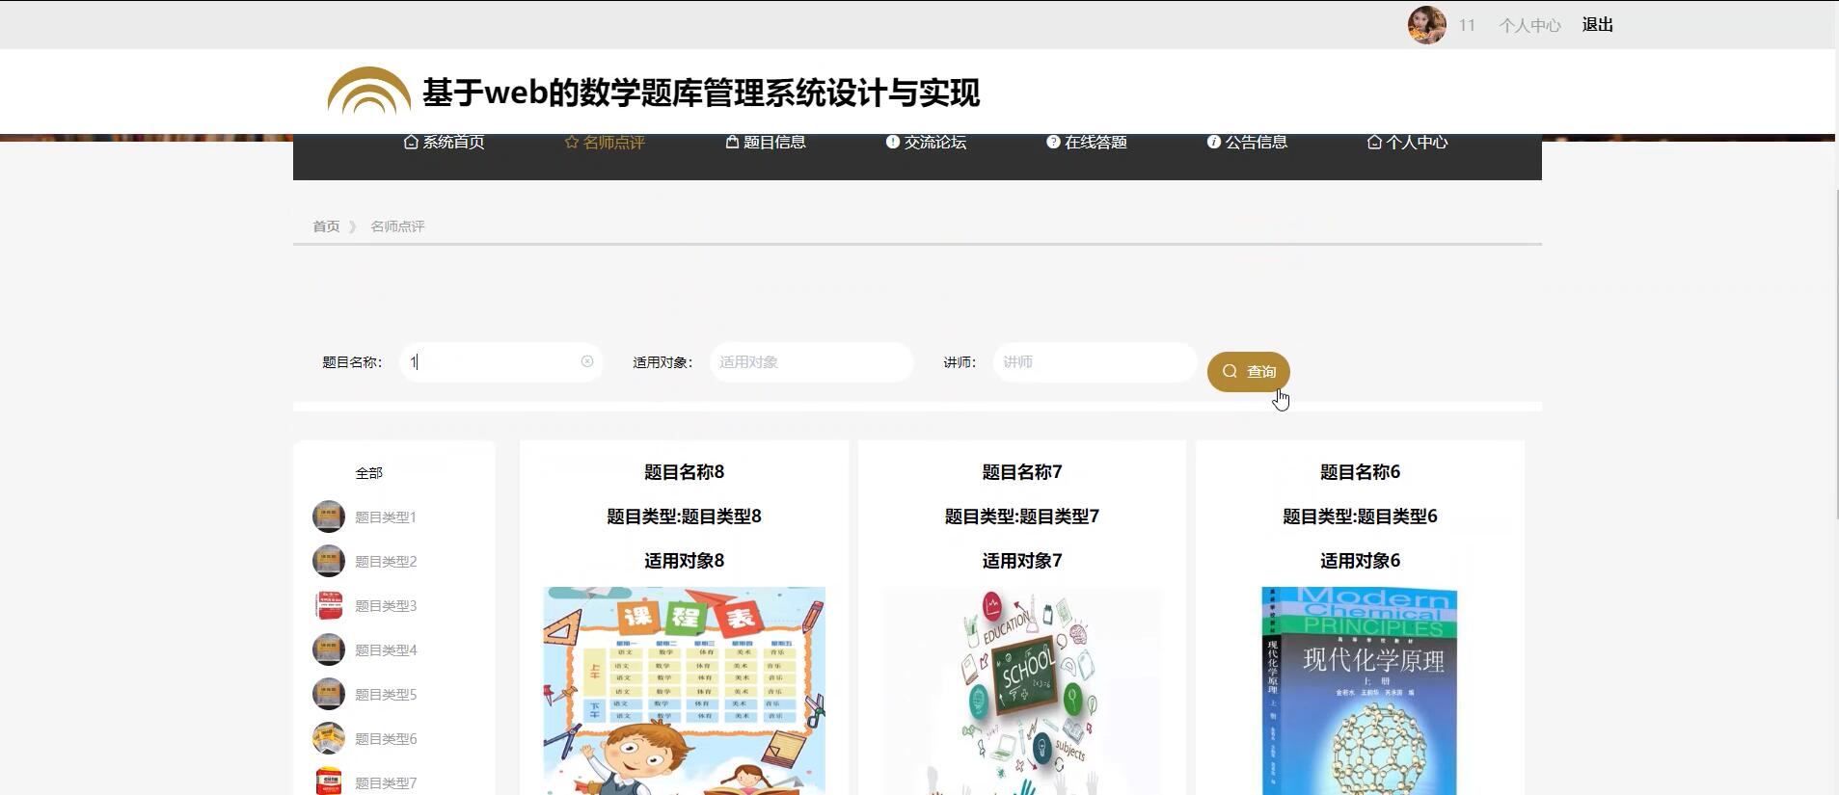Open the SCHOOL image in 题目名称7 card

[1022, 691]
